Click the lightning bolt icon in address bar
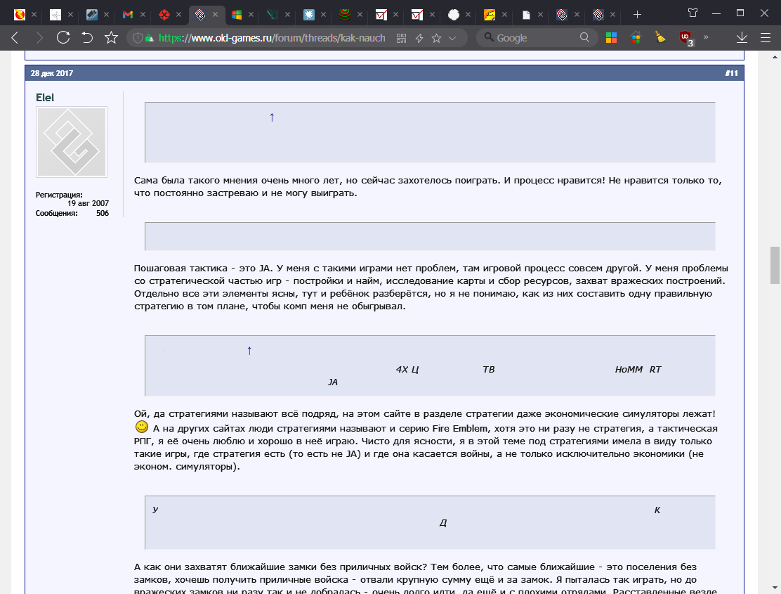This screenshot has width=781, height=594. click(420, 39)
